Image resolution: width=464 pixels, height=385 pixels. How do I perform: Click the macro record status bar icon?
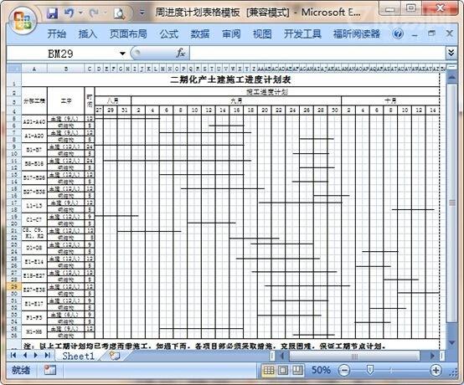[49, 370]
